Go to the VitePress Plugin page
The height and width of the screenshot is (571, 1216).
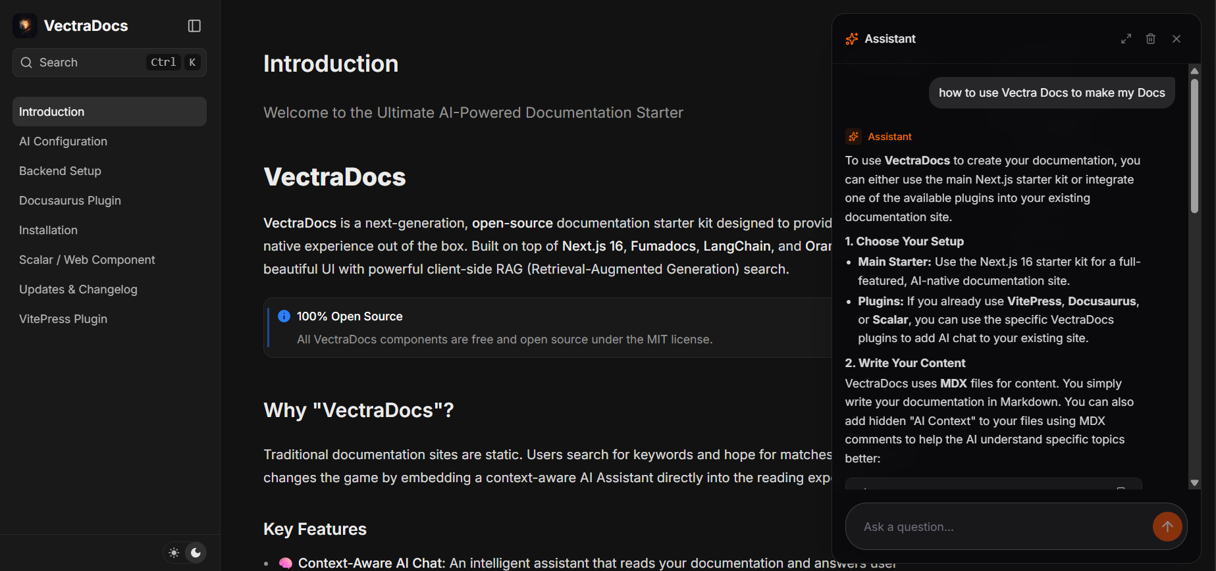tap(109, 319)
